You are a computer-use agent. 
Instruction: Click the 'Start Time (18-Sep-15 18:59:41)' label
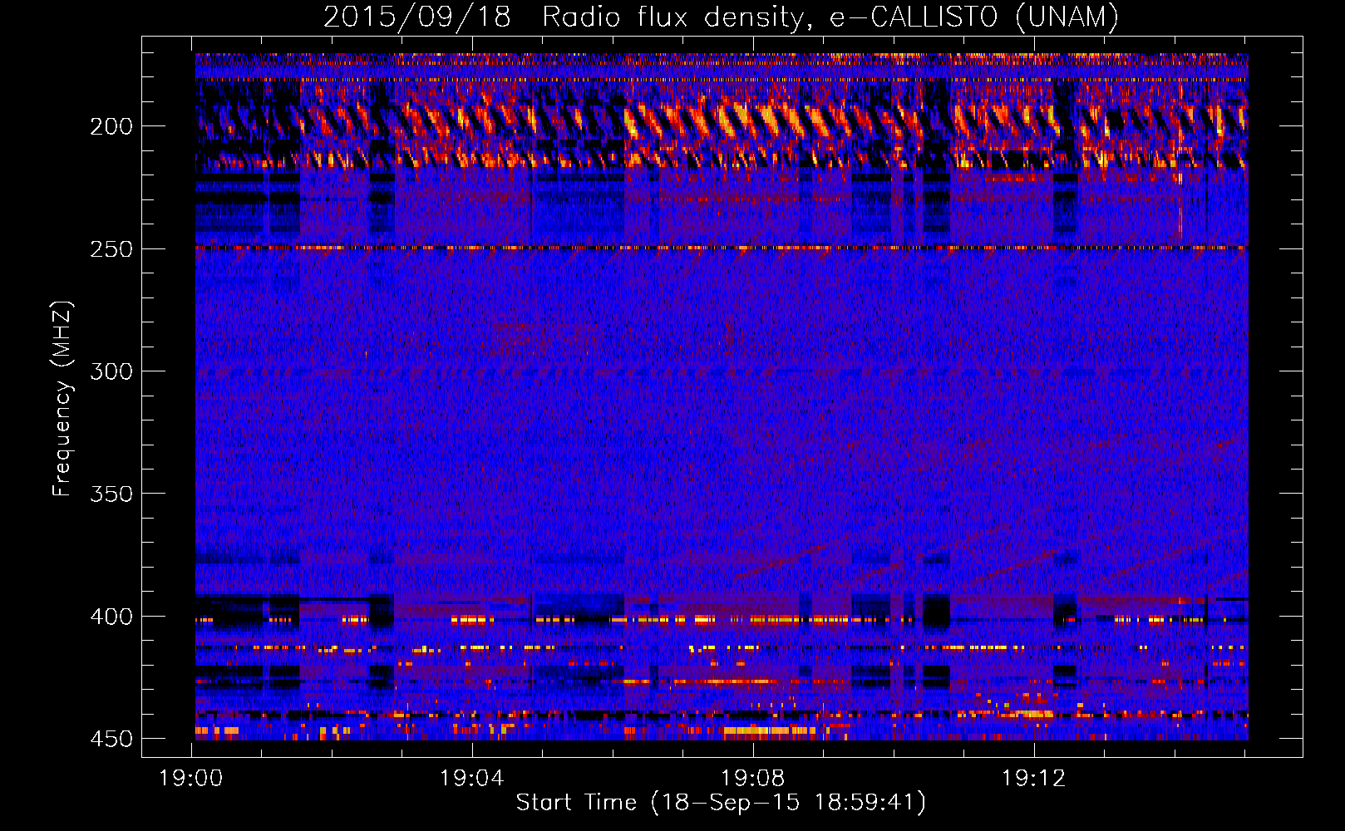click(721, 803)
